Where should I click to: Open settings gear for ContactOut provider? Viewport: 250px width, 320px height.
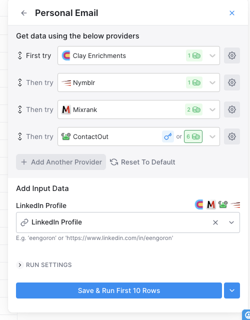[232, 136]
